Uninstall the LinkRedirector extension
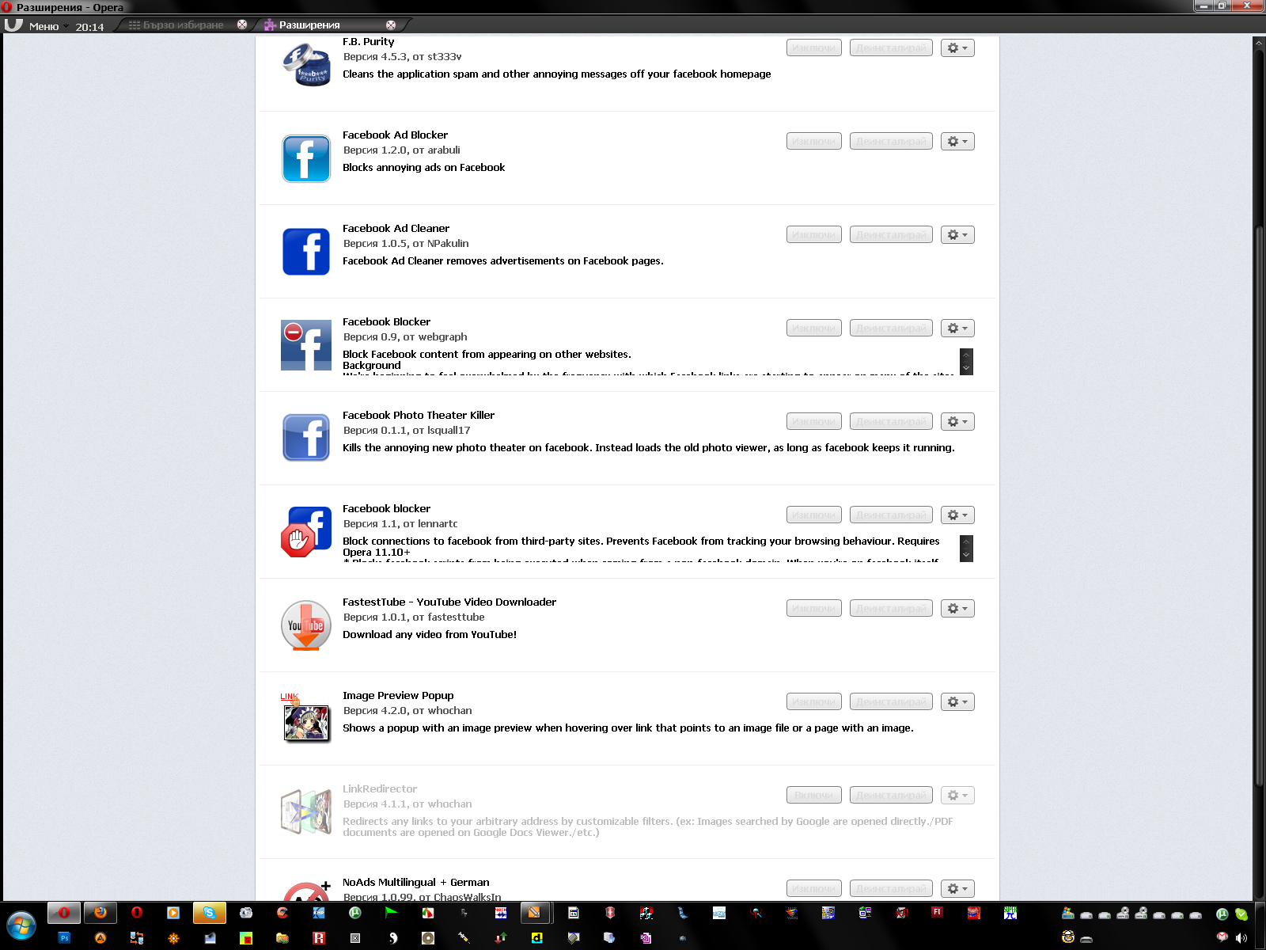Image resolution: width=1266 pixels, height=950 pixels. [891, 796]
